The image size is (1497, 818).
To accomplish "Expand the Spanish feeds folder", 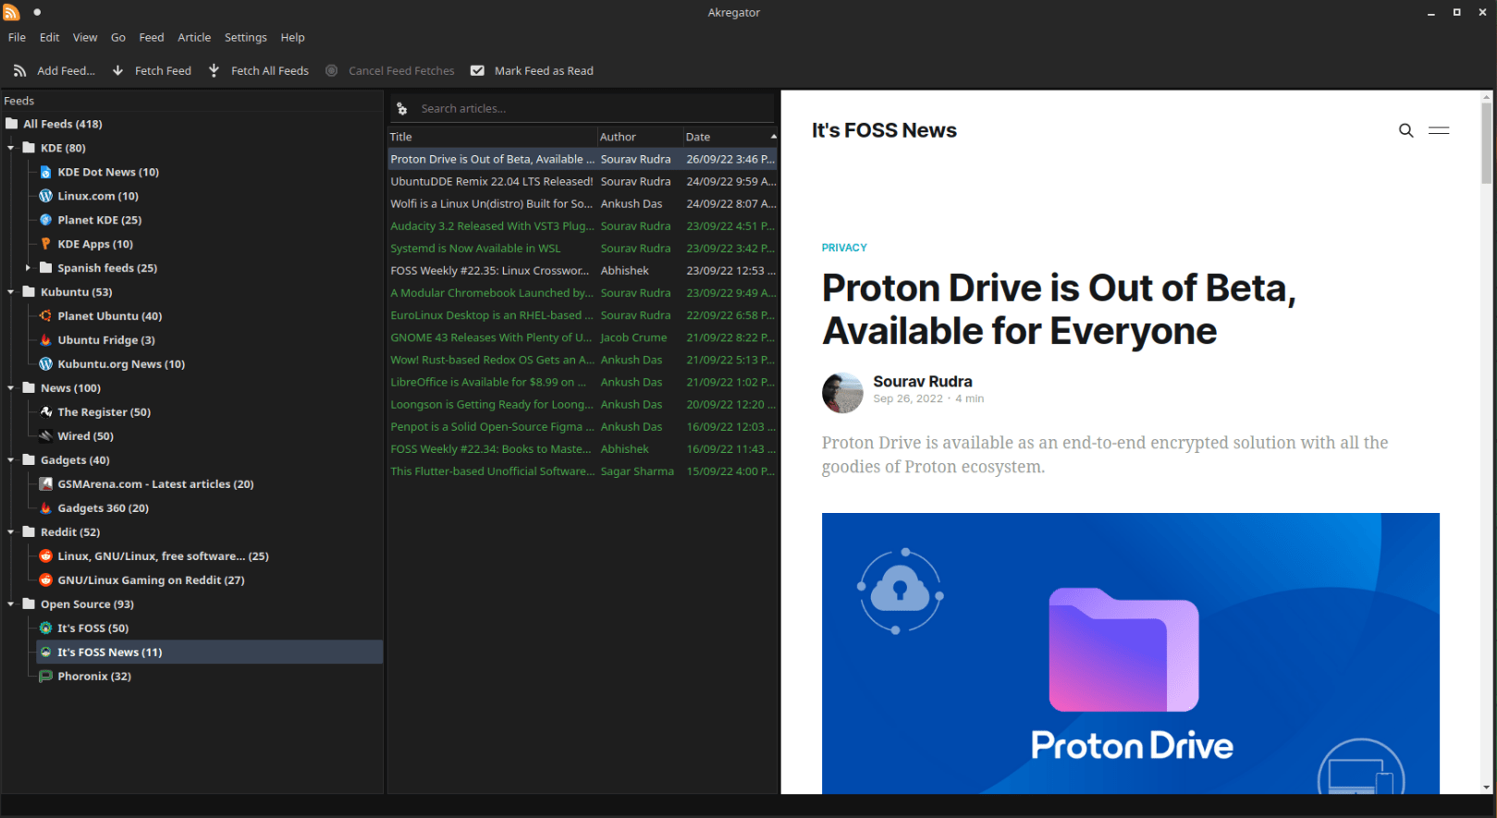I will click(x=28, y=268).
